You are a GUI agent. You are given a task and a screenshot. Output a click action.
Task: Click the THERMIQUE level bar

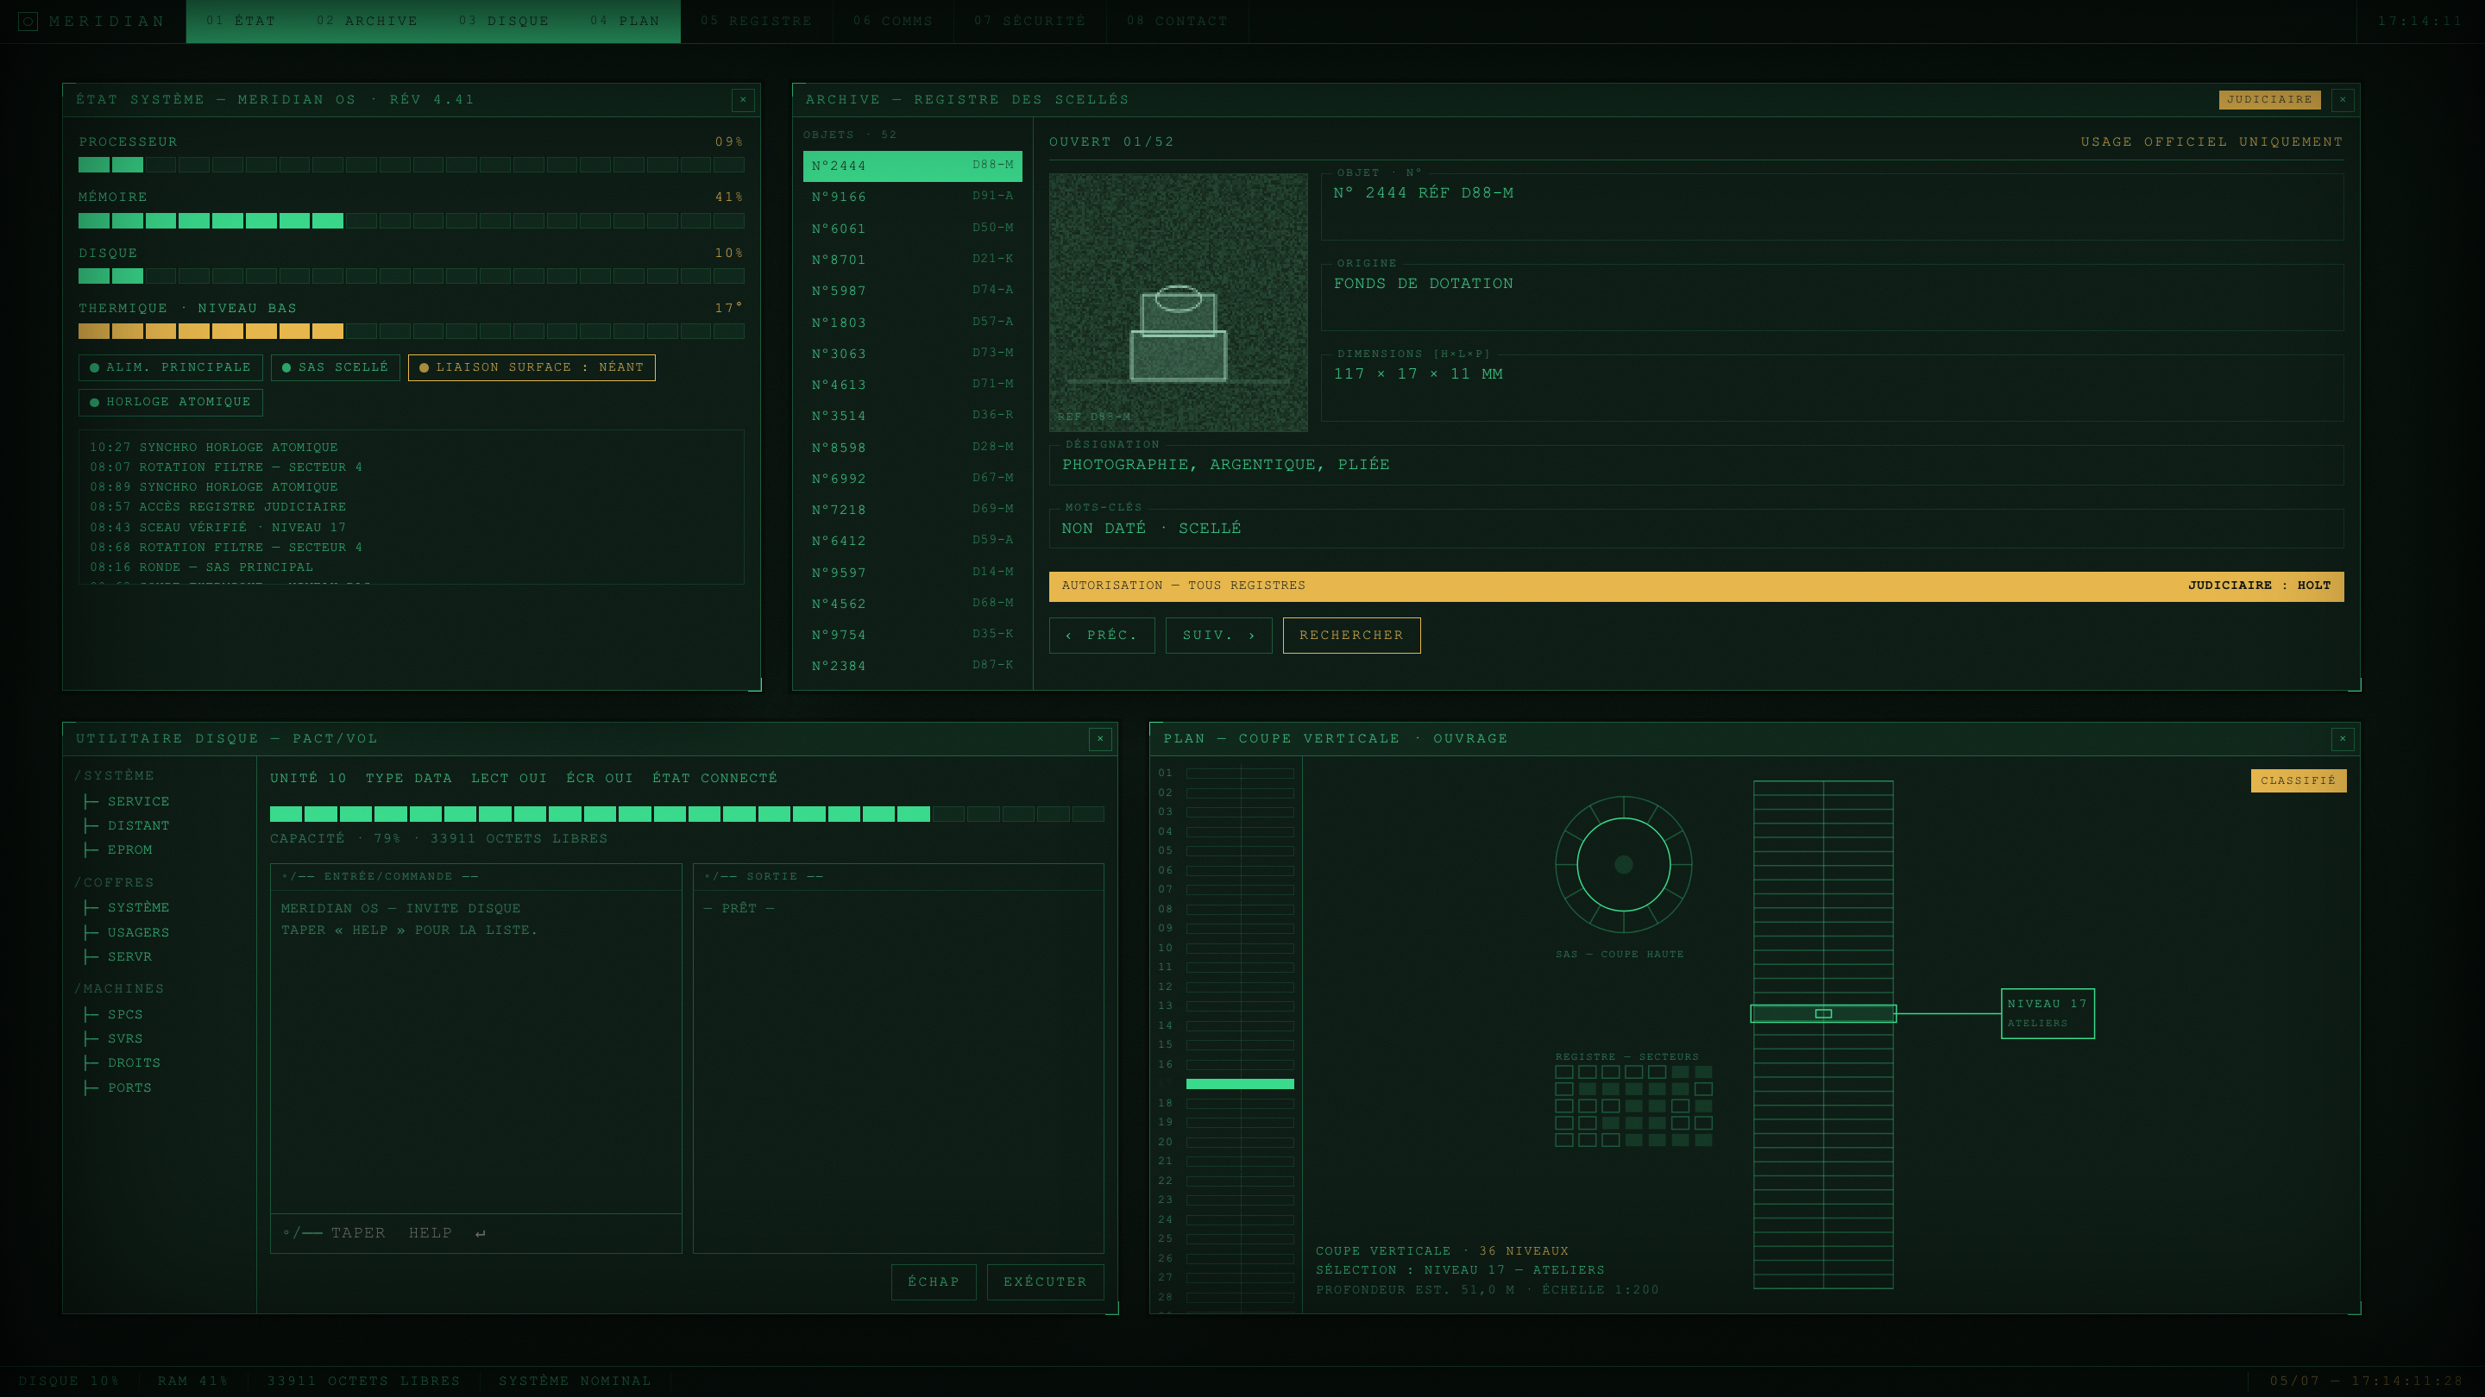[411, 332]
